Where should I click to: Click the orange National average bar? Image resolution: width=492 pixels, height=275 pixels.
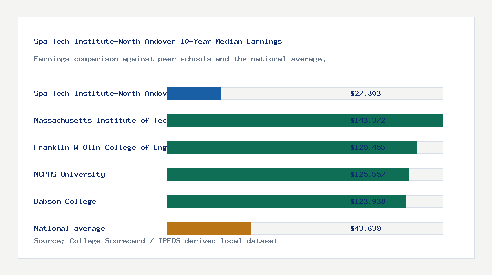tap(209, 229)
